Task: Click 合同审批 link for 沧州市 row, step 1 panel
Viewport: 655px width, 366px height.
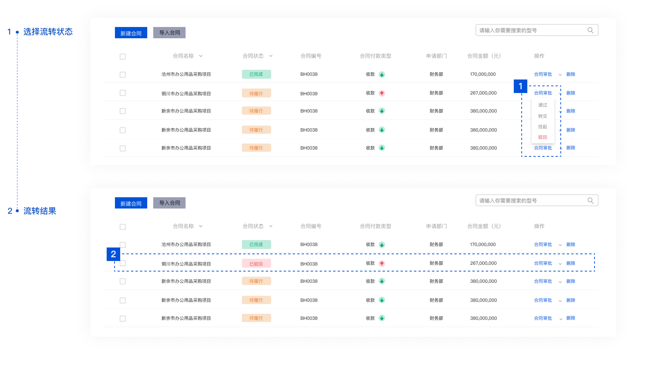Action: (x=543, y=74)
